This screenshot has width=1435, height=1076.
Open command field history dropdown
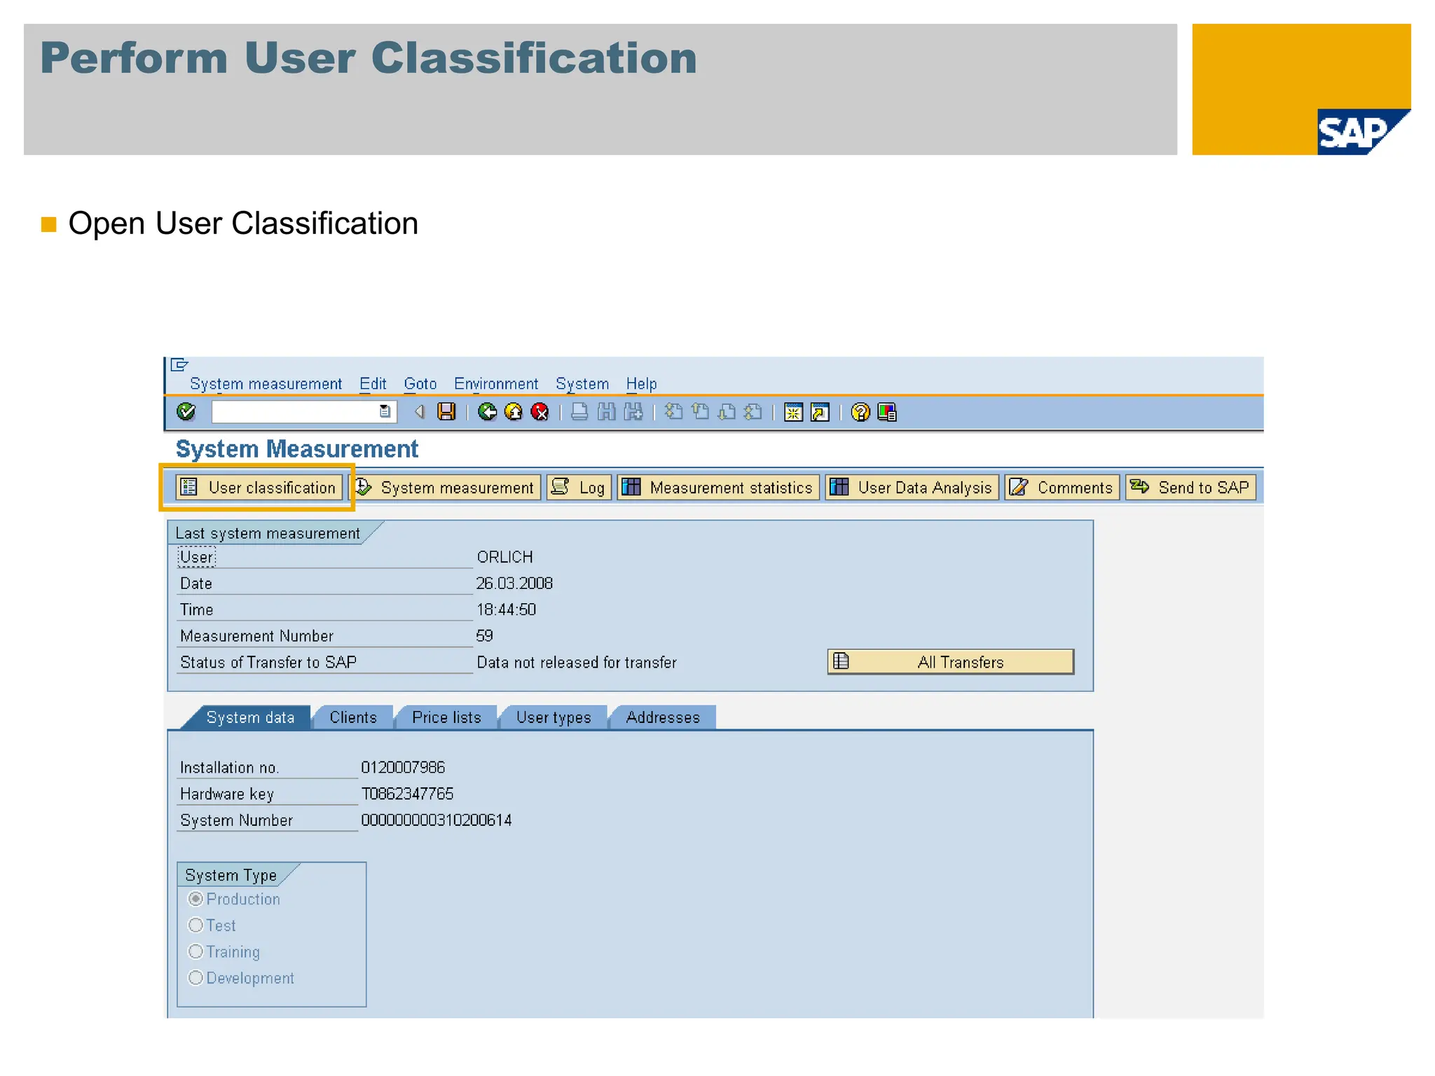click(385, 412)
